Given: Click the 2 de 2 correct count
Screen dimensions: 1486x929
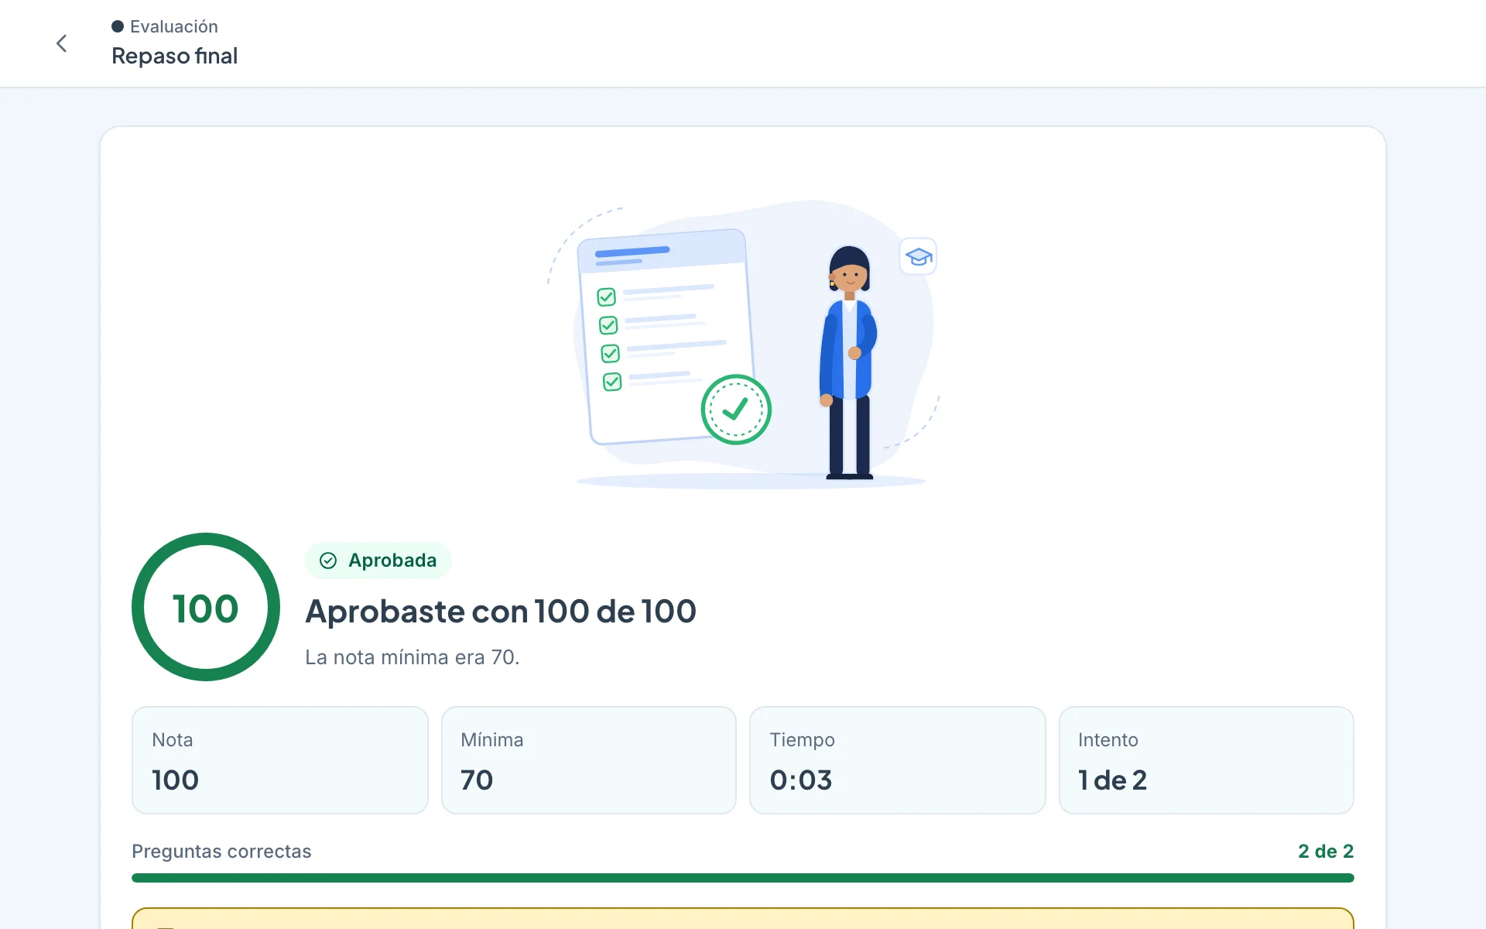Looking at the screenshot, I should pyautogui.click(x=1326, y=852).
